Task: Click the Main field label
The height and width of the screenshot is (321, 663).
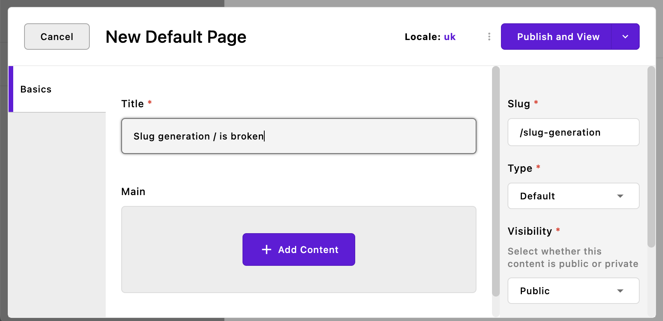Action: (x=133, y=191)
